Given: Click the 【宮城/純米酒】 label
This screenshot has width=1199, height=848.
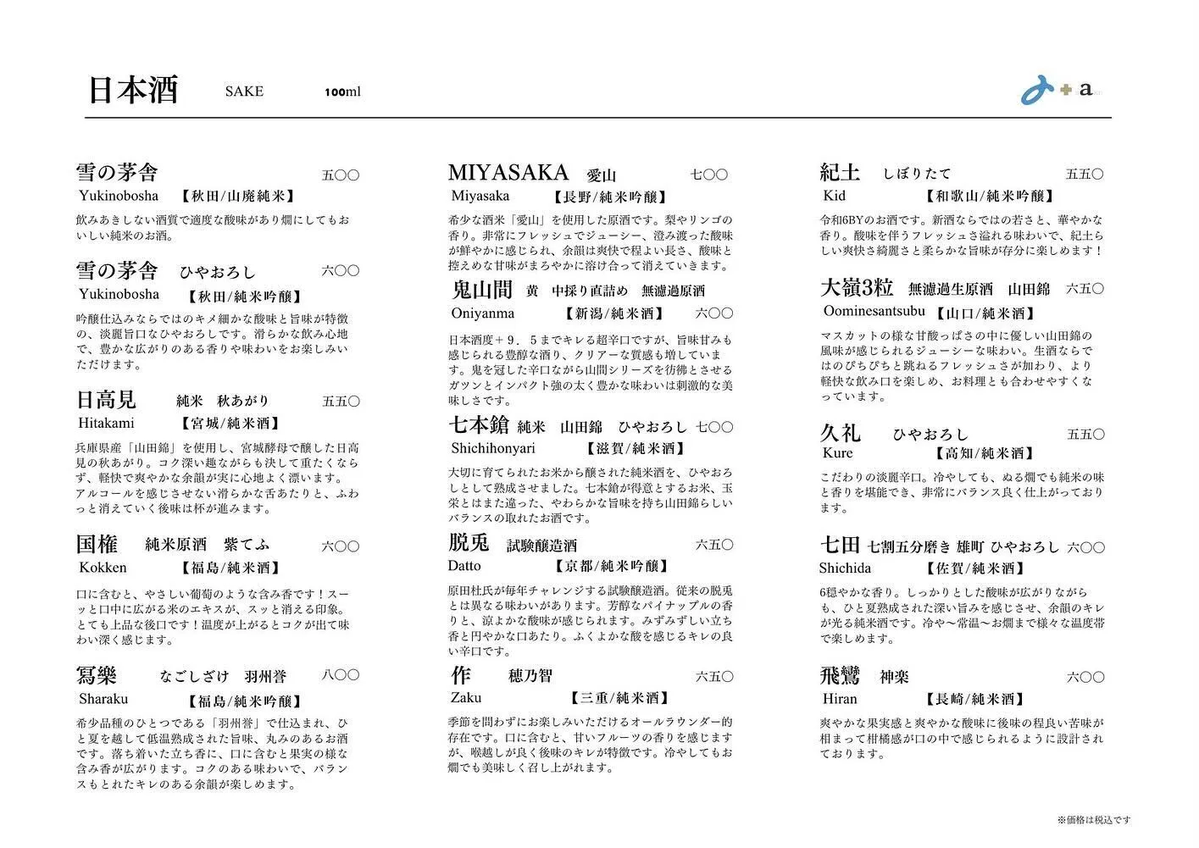Looking at the screenshot, I should tap(230, 423).
